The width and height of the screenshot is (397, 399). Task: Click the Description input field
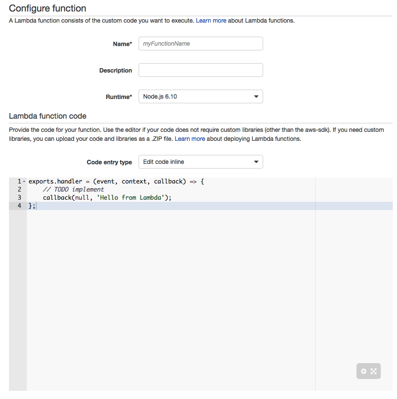[x=201, y=70]
